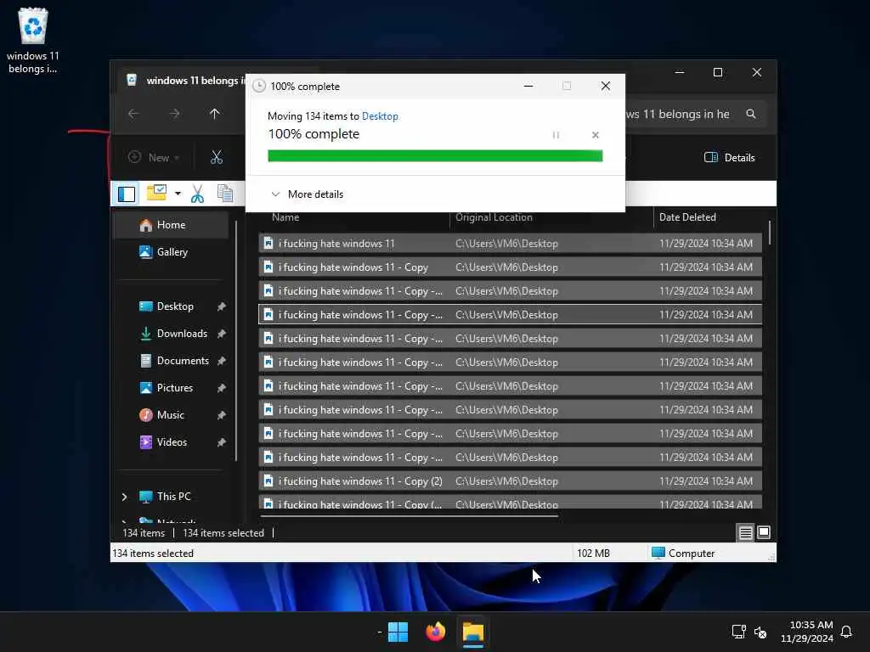
Task: Go up one folder level arrow
Action: click(x=215, y=114)
